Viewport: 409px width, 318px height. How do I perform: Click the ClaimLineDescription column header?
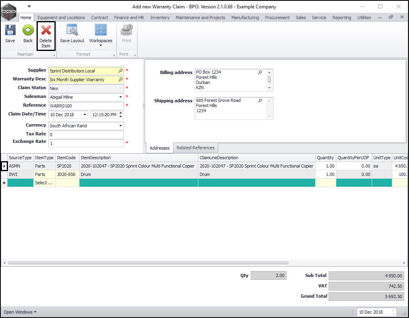[x=257, y=158]
